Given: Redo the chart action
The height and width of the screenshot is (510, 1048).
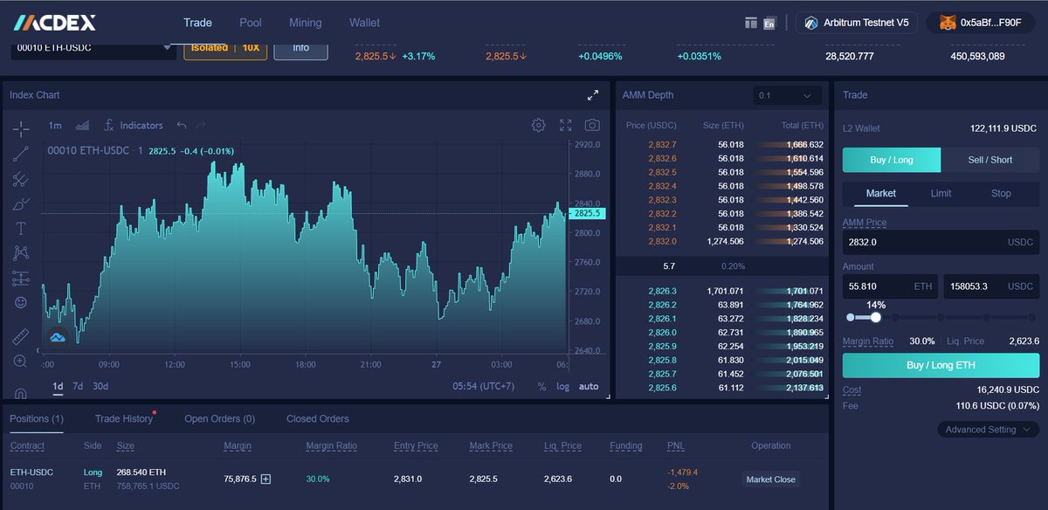Looking at the screenshot, I should pos(202,126).
